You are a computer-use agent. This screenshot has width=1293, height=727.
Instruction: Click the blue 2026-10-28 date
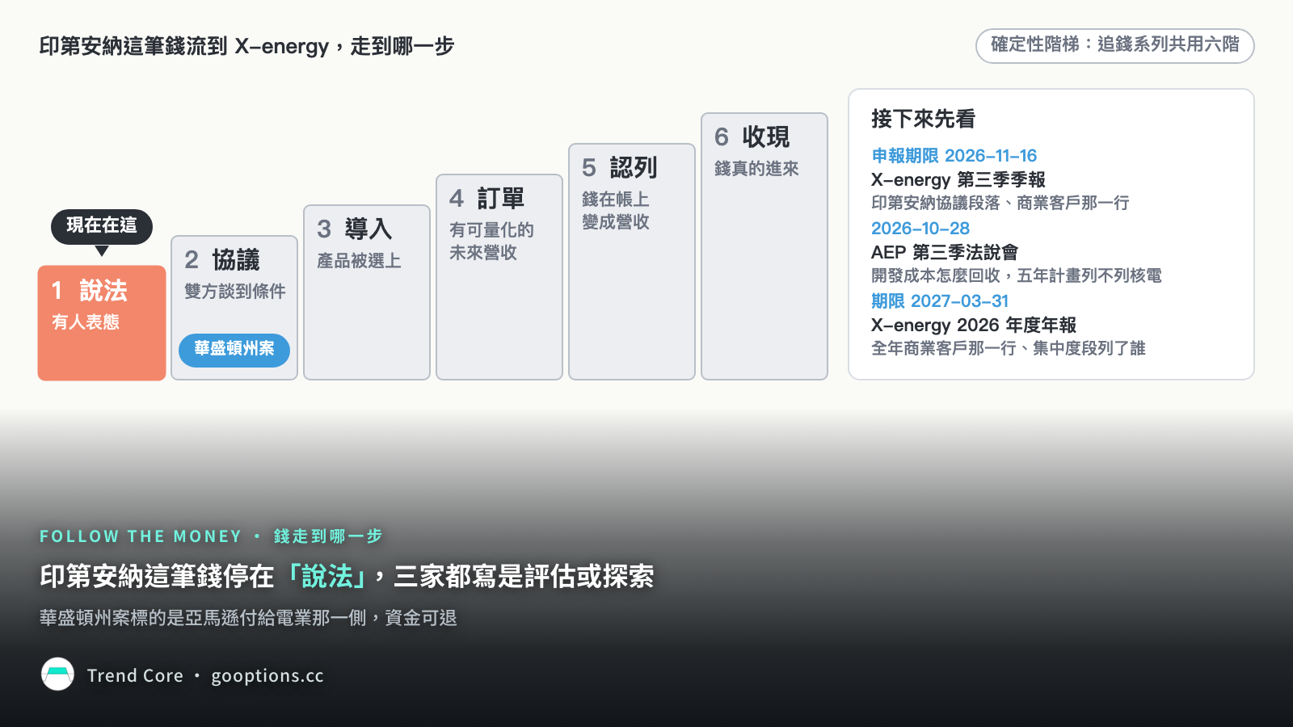pyautogui.click(x=920, y=229)
